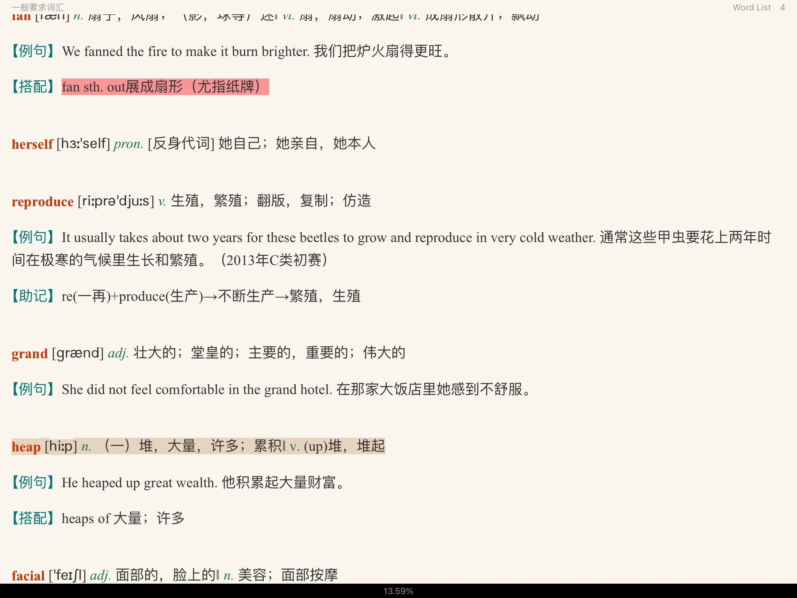The height and width of the screenshot is (598, 797).
Task: Tap the sentence 'He heaped up great wealth.'
Action: point(139,483)
